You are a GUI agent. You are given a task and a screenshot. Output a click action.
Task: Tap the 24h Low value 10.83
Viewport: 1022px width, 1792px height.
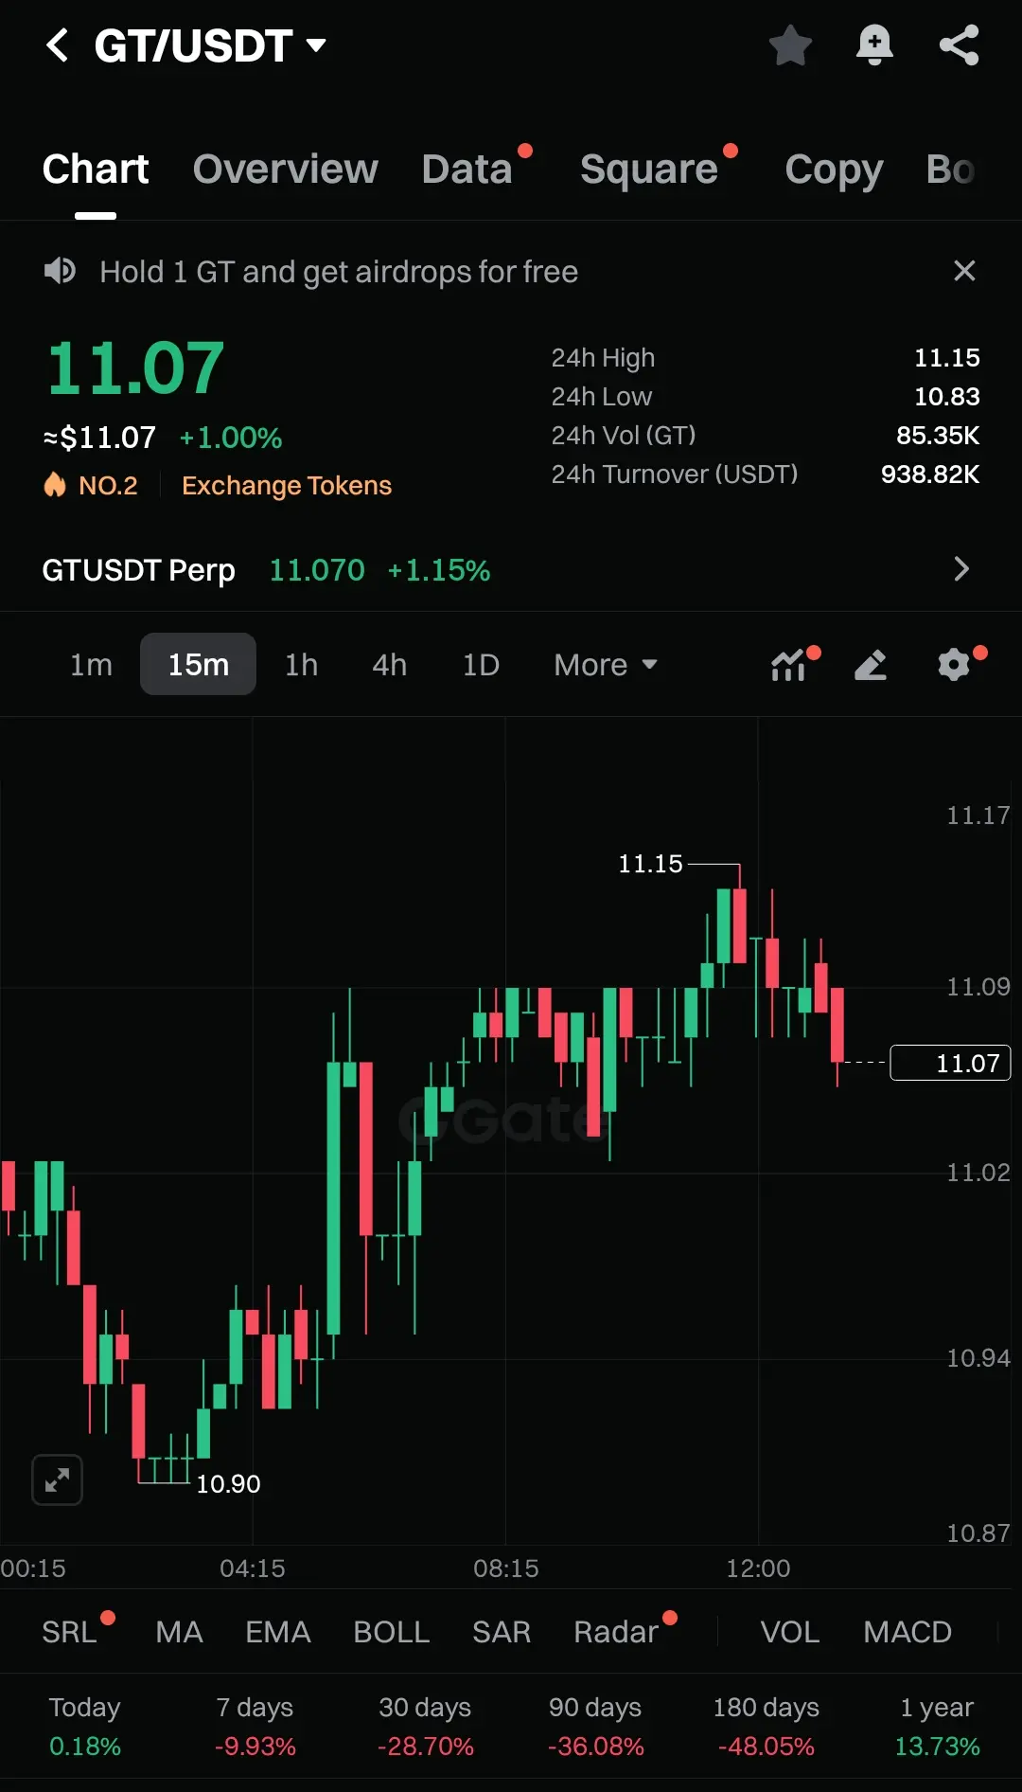click(946, 397)
